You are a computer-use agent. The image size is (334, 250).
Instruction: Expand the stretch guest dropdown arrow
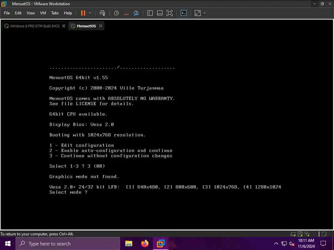tap(205, 13)
